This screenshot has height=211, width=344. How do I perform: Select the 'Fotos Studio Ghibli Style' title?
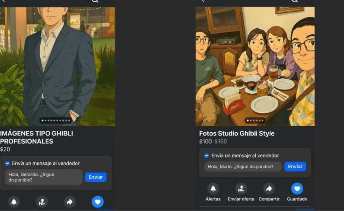click(237, 133)
